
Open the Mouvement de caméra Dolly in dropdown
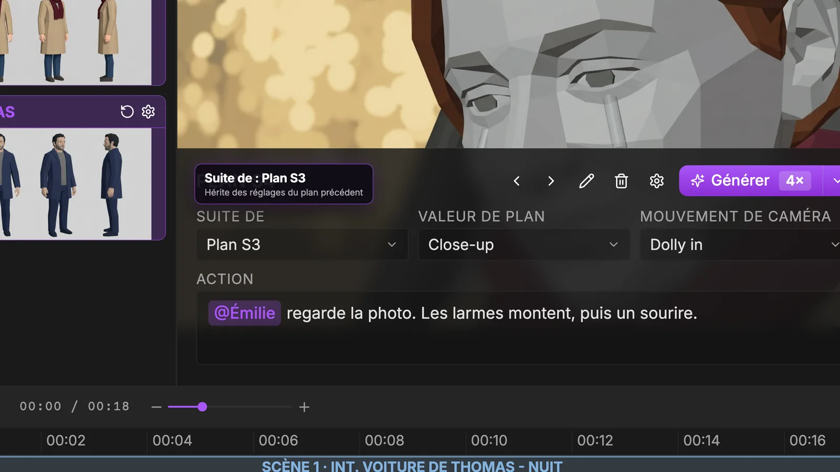[x=740, y=244]
